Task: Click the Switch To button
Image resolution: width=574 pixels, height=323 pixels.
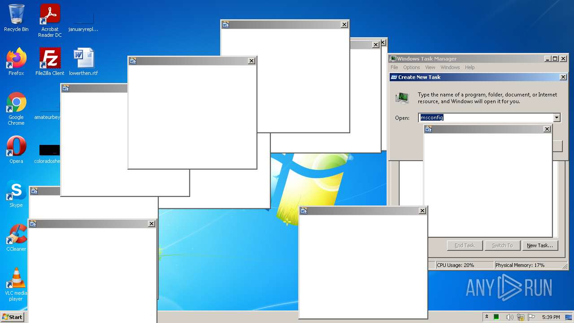Action: 502,245
